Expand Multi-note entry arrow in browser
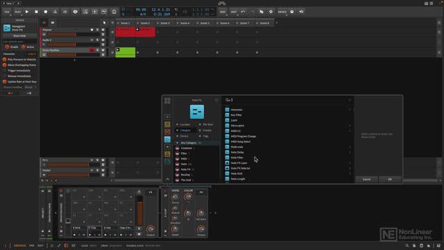Screen dimensions: 444x250 (x=350, y=147)
